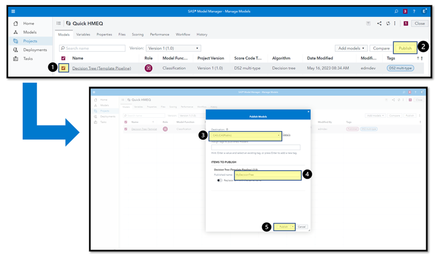
Task: Open Decision Tree (Template Pipeline) link, top window
Action: point(102,68)
